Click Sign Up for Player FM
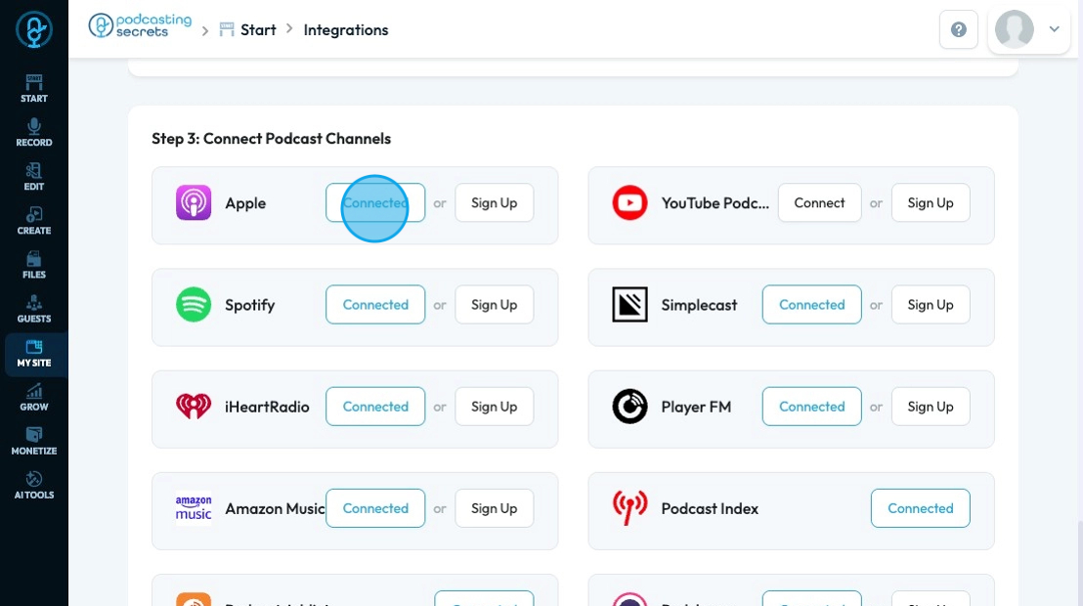Image resolution: width=1083 pixels, height=606 pixels. [931, 407]
